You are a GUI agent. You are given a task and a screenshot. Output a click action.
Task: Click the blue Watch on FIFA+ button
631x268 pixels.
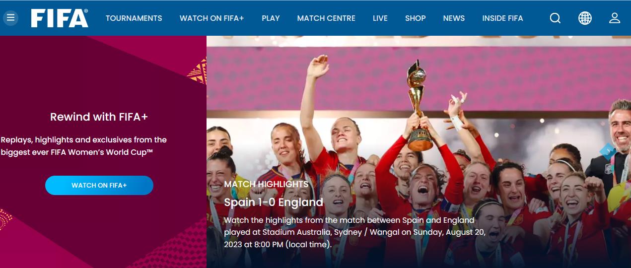click(99, 185)
